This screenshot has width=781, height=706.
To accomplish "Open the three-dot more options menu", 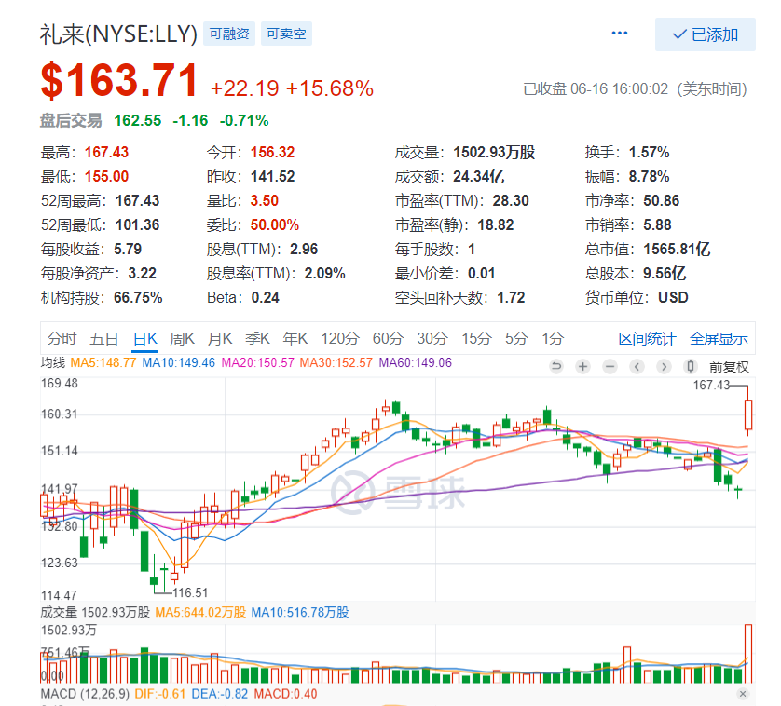I will (619, 34).
